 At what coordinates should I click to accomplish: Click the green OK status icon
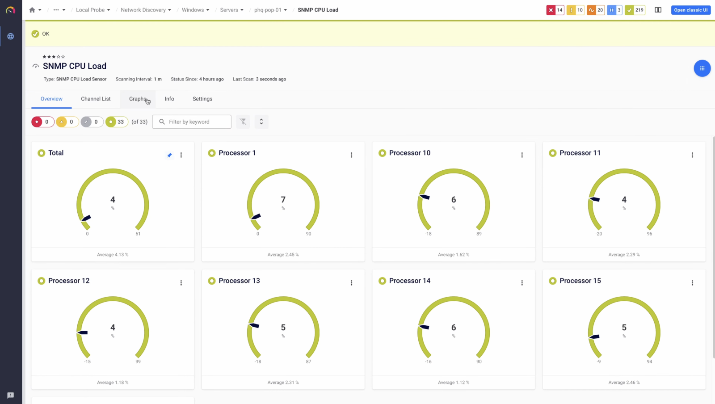click(35, 34)
